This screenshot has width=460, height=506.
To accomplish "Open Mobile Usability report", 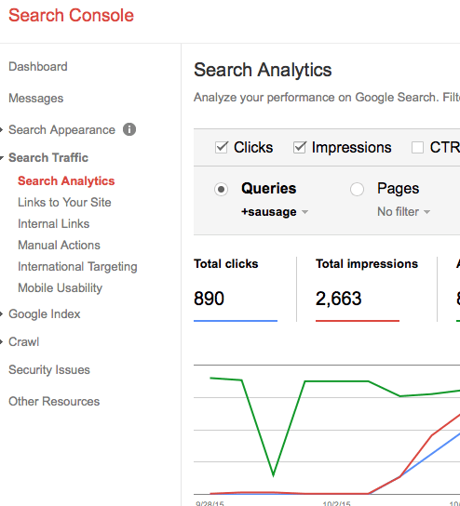I will point(61,287).
